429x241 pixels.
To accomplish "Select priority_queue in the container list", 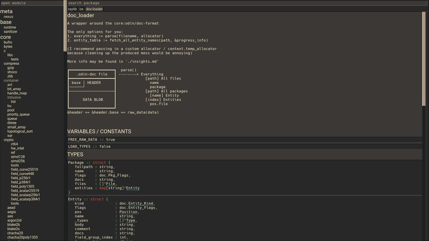I will (18, 114).
